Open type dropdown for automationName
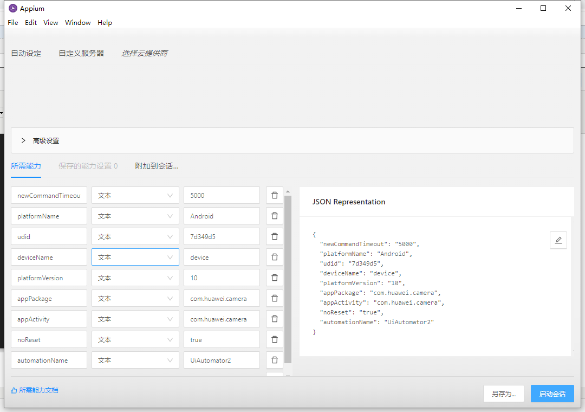The width and height of the screenshot is (585, 412). (x=135, y=360)
